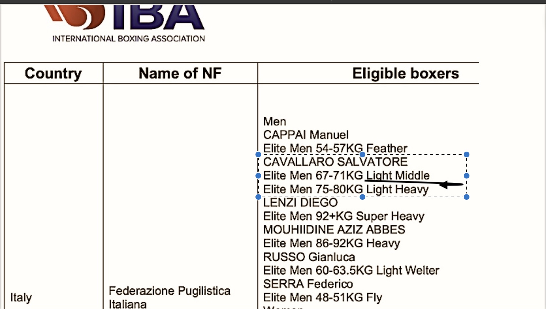This screenshot has width=546, height=309.
Task: Click the "Eligible boxers" column header
Action: (x=405, y=74)
